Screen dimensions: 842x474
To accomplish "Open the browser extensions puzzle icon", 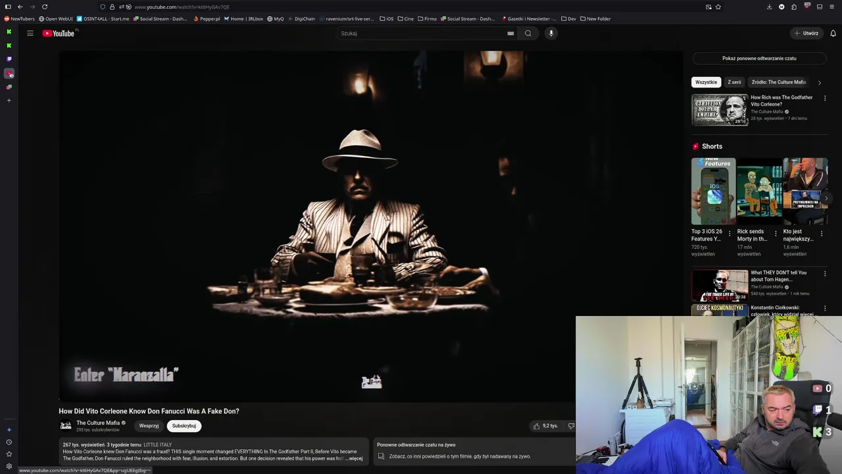I will [x=794, y=7].
